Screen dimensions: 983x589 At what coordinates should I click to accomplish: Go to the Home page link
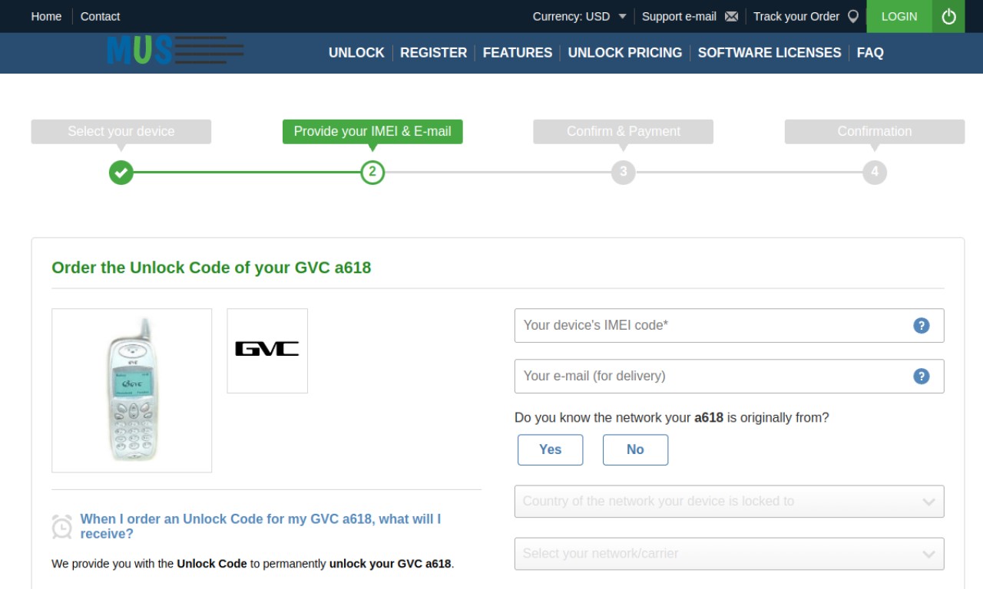click(x=46, y=16)
